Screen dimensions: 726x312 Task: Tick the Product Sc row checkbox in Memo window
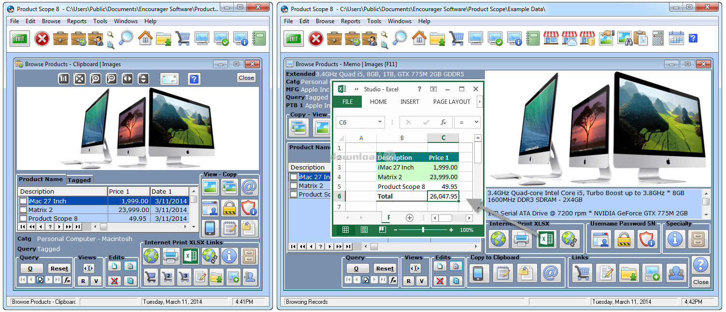(x=294, y=194)
